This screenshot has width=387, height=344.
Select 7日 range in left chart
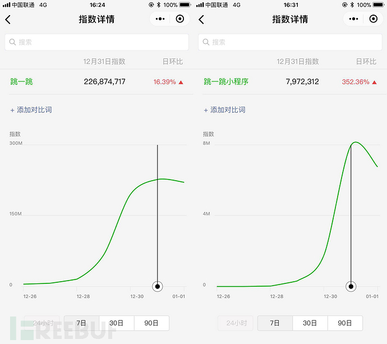[81, 323]
